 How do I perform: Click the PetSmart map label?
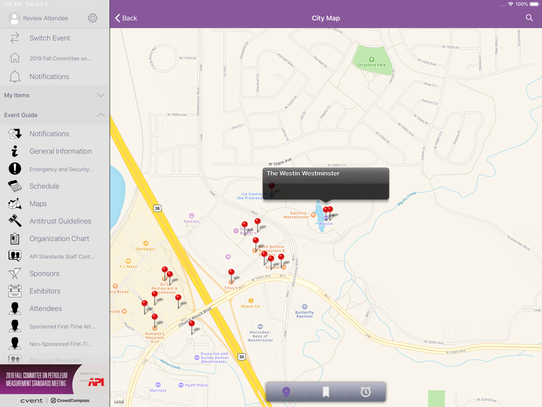146,249
